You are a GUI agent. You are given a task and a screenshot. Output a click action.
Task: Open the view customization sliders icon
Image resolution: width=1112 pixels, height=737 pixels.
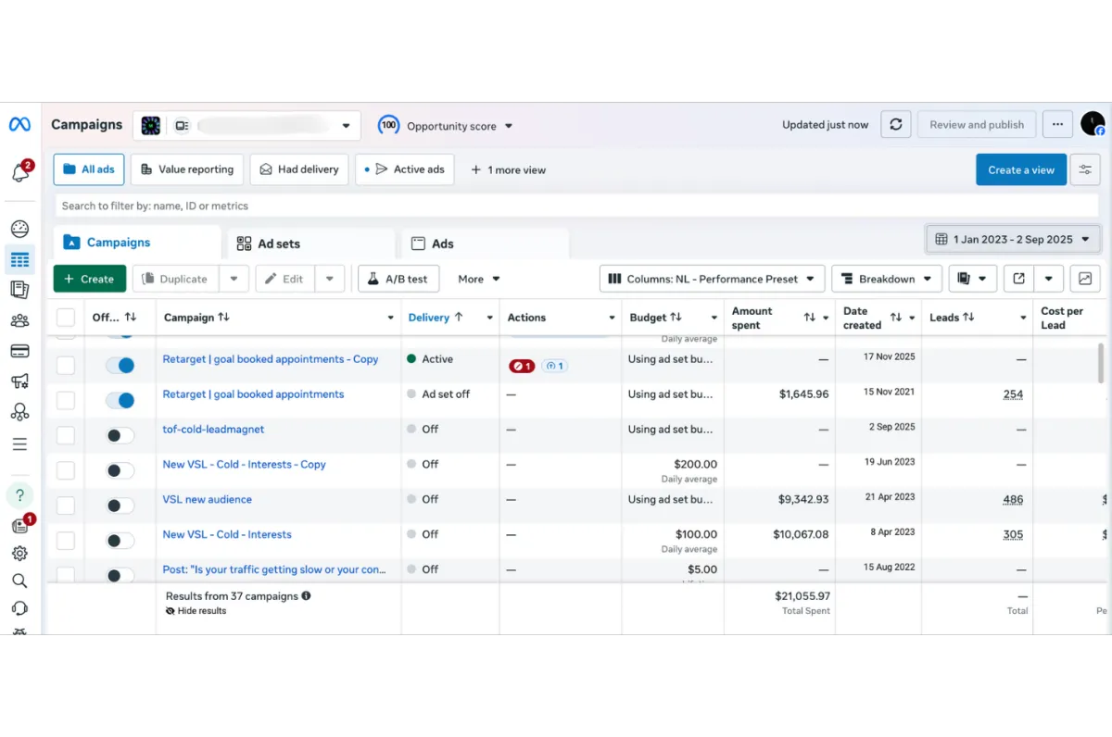point(1085,169)
